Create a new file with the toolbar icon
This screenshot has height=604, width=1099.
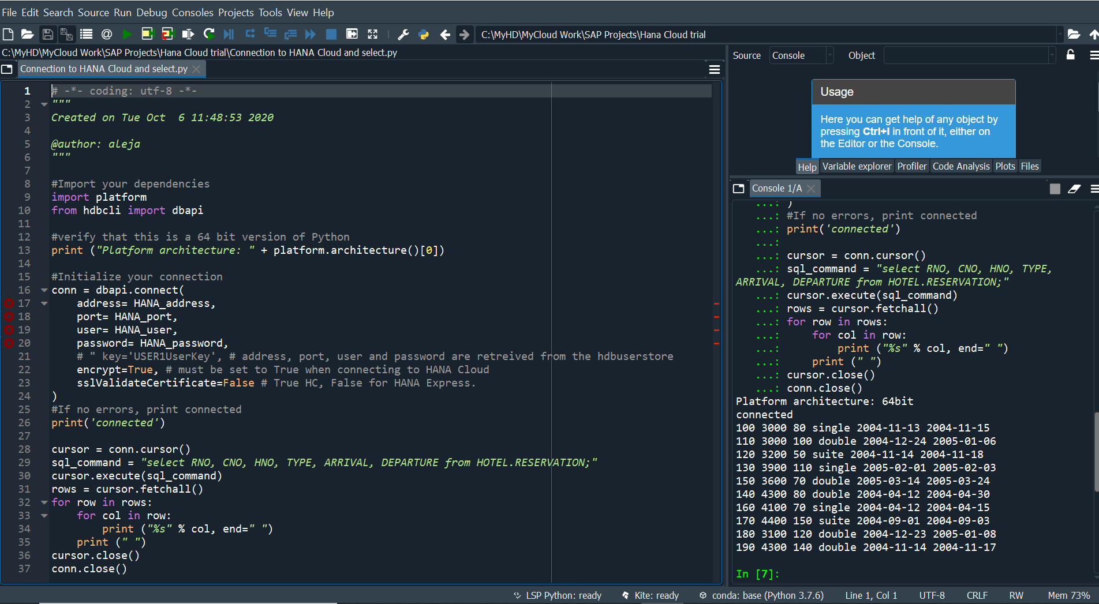point(8,35)
